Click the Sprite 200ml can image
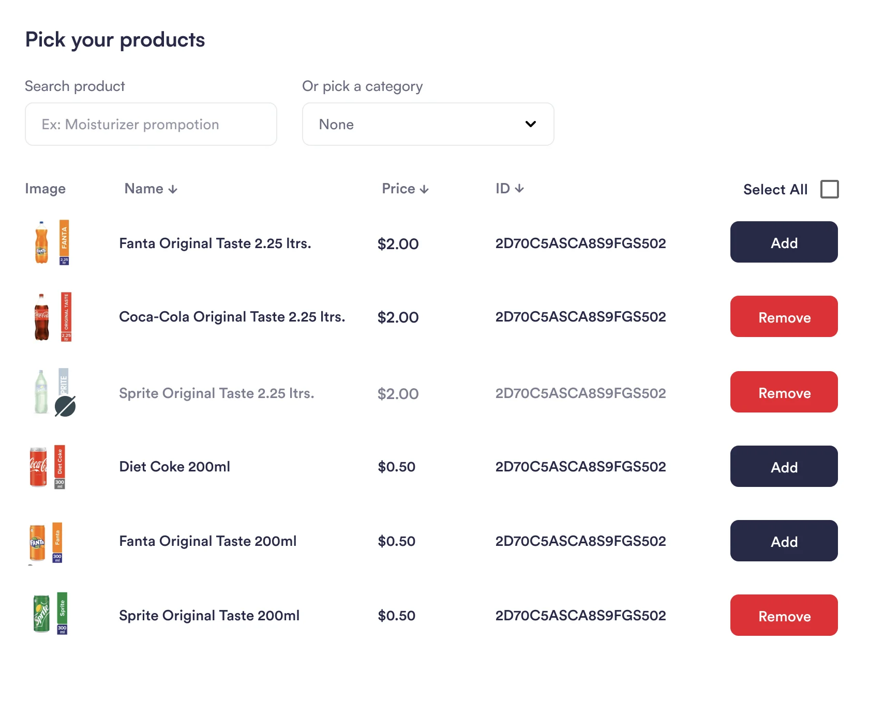Screen dimensions: 869x703 click(50, 614)
